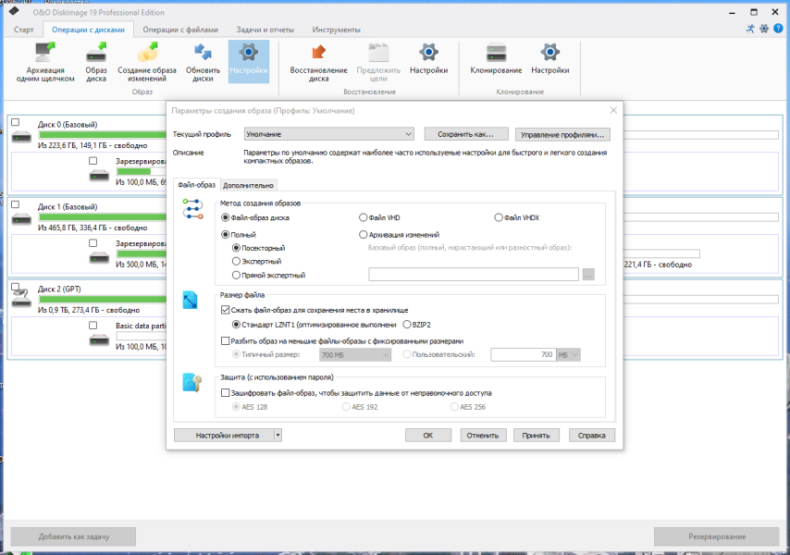Click partition icon under Диск 0
790x555 pixels.
(x=99, y=175)
